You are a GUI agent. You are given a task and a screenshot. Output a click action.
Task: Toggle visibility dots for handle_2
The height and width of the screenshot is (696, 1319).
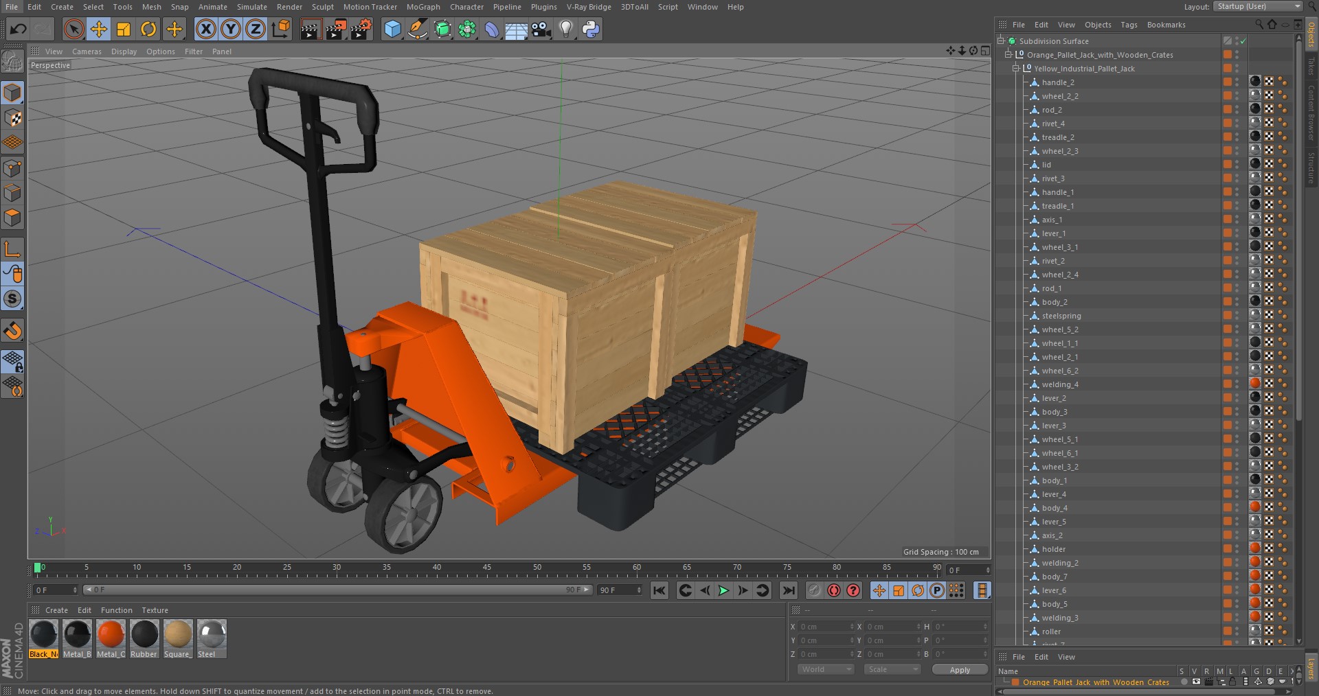point(1237,82)
